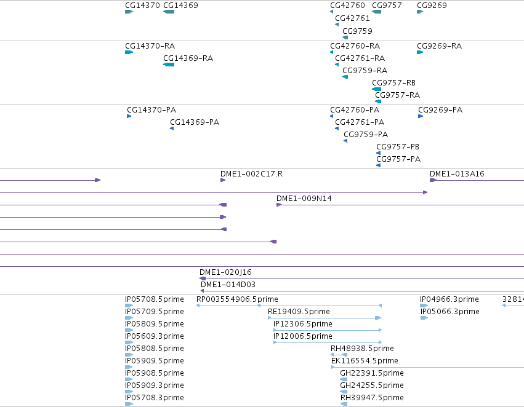Click EST RP003554906.5prime
This screenshot has width=524, height=407.
[237, 299]
